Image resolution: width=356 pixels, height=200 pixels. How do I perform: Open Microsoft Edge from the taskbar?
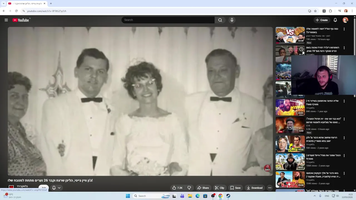(x=197, y=196)
